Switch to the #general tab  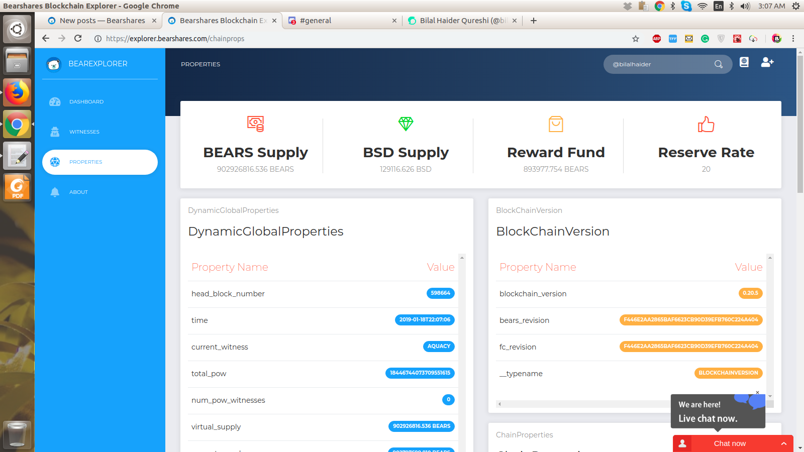(343, 21)
